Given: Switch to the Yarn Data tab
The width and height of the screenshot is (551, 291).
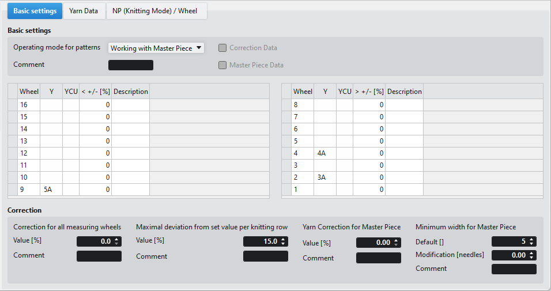Looking at the screenshot, I should [83, 11].
